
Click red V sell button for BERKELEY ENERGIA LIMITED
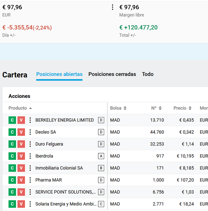pos(21,120)
